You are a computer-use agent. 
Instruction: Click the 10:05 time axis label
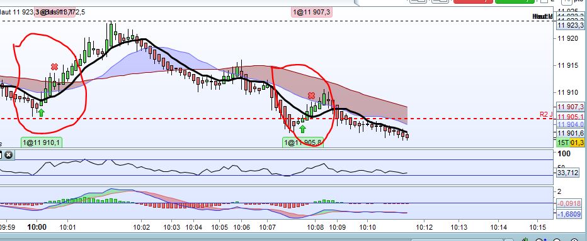[219, 227]
